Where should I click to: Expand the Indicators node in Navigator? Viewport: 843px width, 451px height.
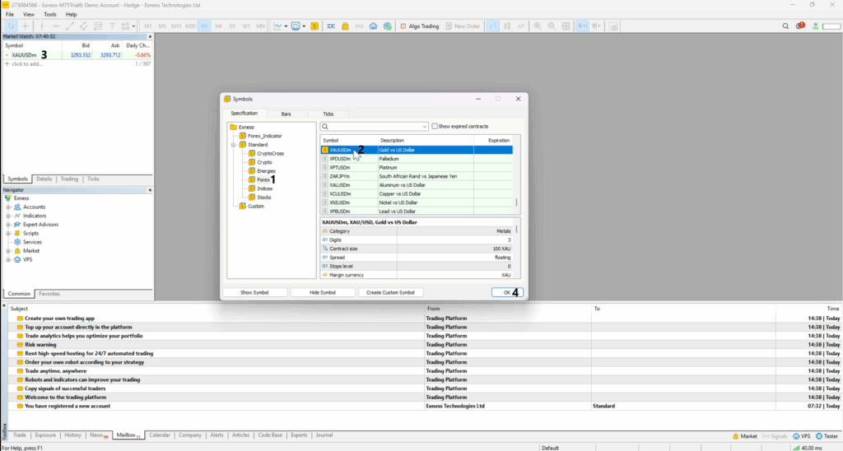pyautogui.click(x=8, y=216)
